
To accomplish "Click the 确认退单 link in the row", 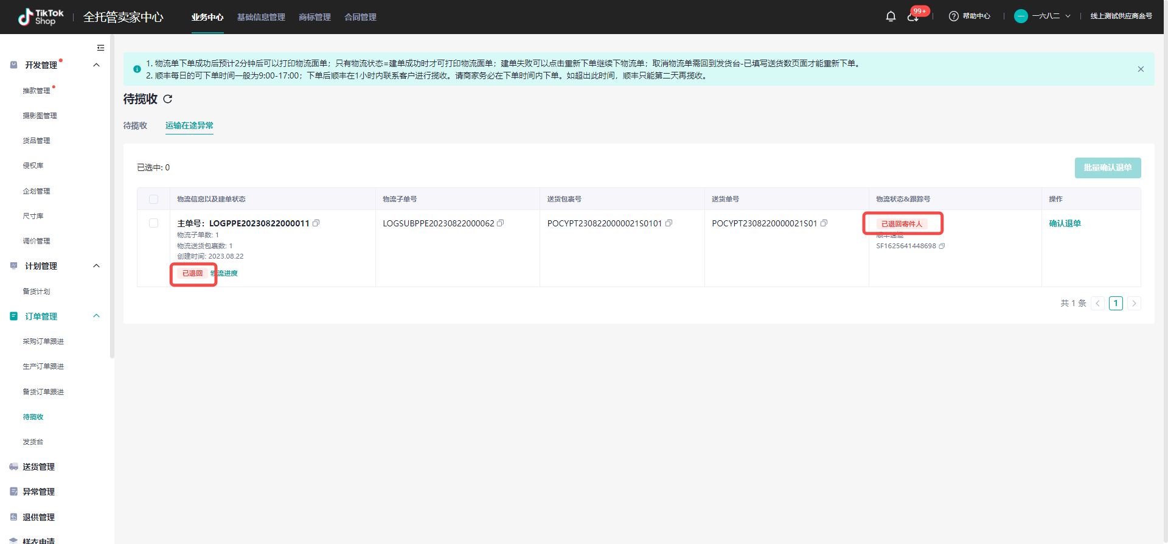I will (x=1065, y=223).
